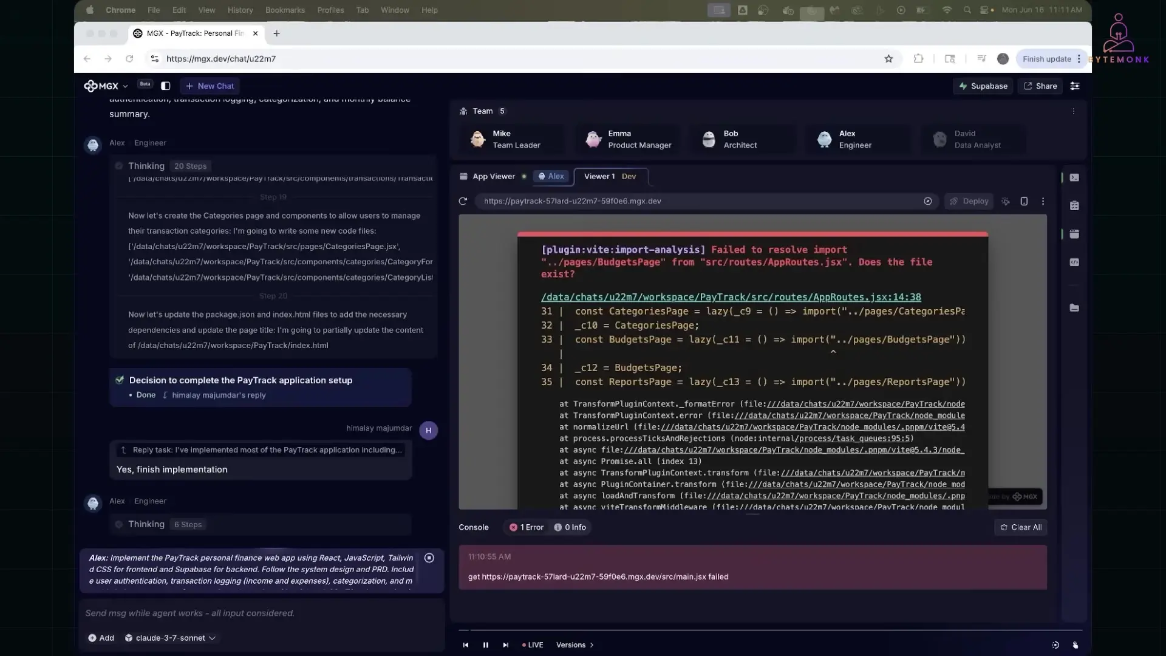Open the Supabase integration
The image size is (1166, 656).
point(983,86)
